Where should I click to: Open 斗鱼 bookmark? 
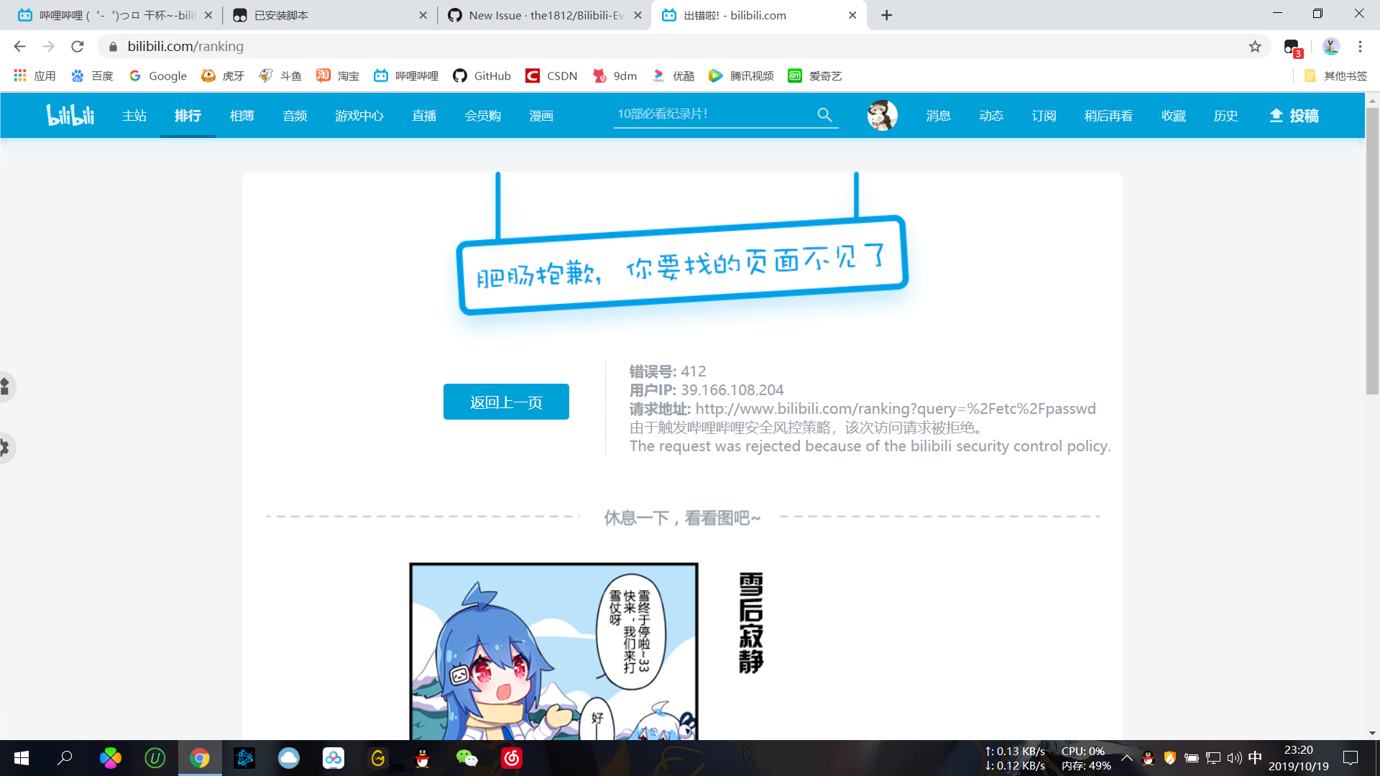[x=280, y=75]
